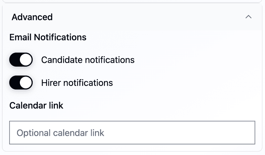Click the white knob of Hirer toggle

(26, 83)
